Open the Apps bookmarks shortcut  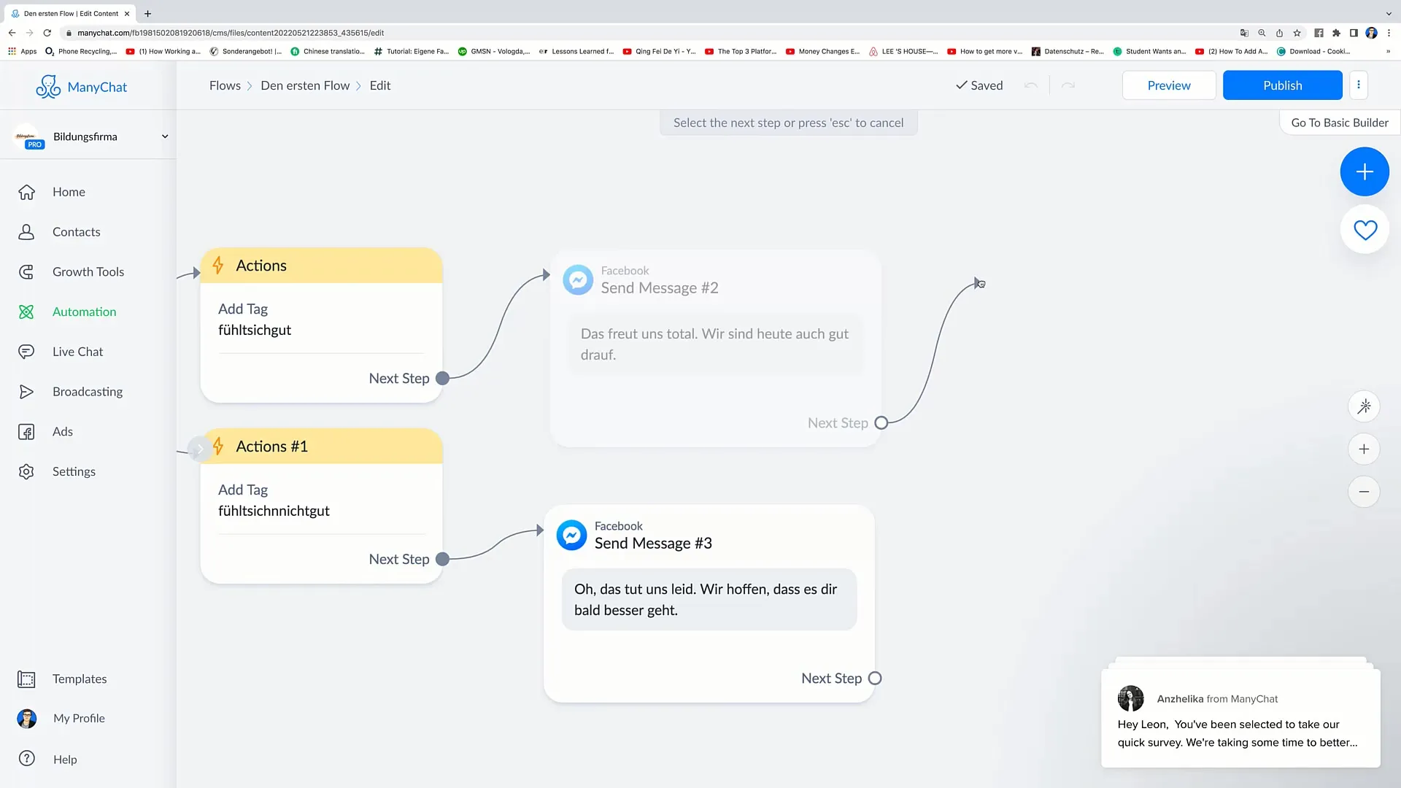tap(23, 51)
